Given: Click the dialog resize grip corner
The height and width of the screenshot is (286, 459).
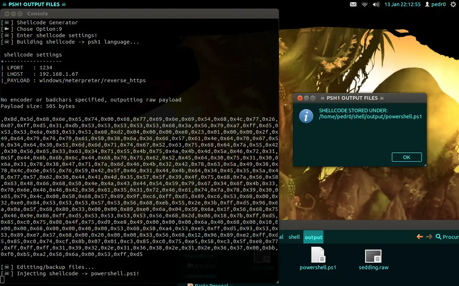Looking at the screenshot, I should (x=425, y=165).
